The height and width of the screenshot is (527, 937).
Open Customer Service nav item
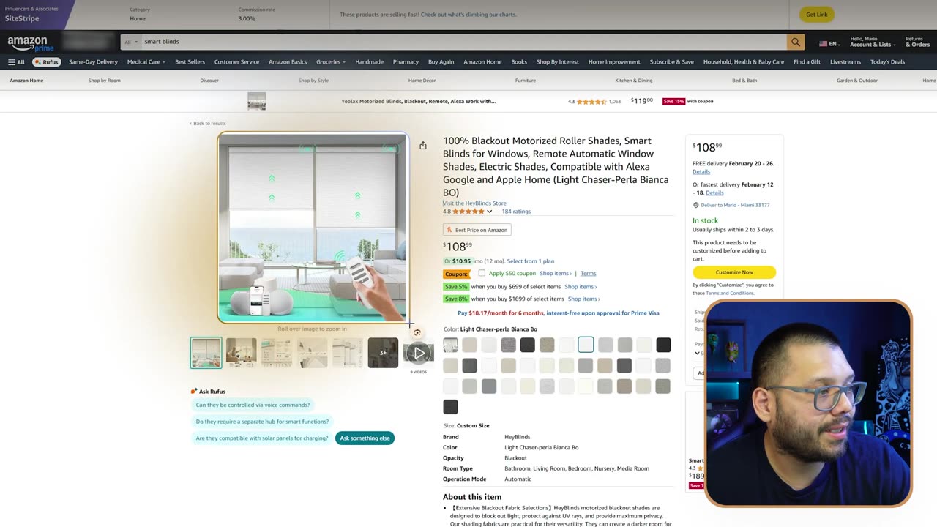point(236,62)
